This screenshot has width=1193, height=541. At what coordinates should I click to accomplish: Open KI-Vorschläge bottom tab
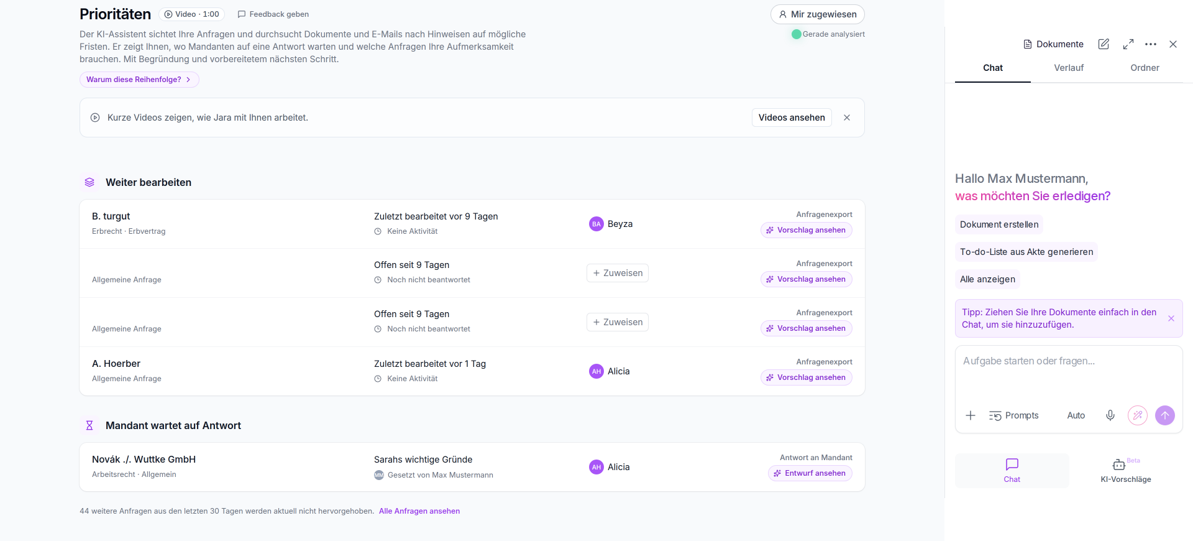1126,471
